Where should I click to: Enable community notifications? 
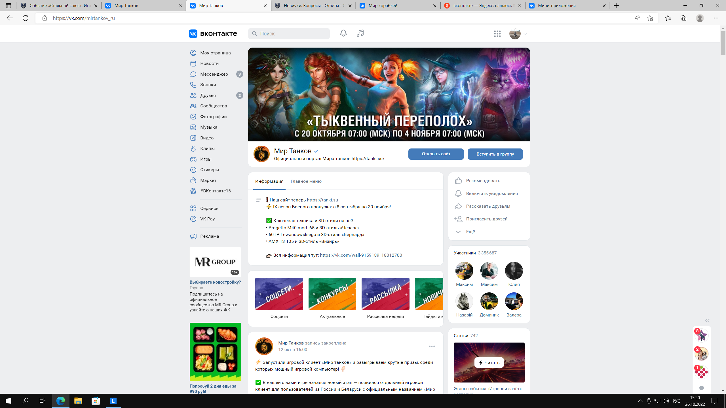[492, 193]
